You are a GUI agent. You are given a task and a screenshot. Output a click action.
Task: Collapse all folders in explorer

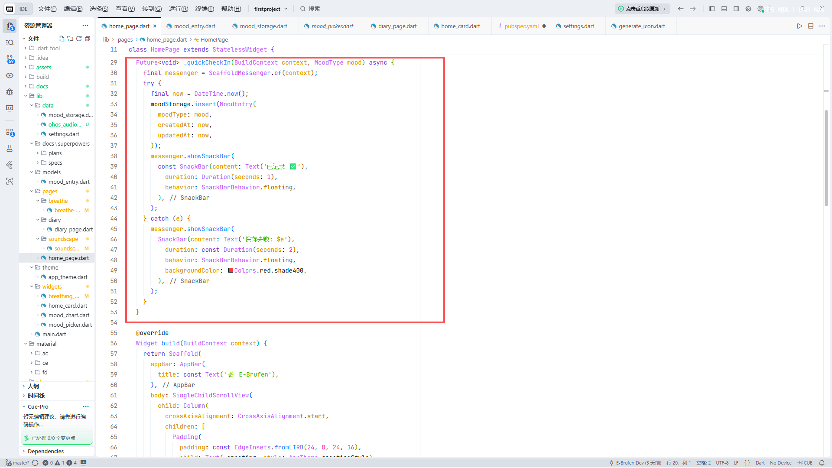(88, 39)
